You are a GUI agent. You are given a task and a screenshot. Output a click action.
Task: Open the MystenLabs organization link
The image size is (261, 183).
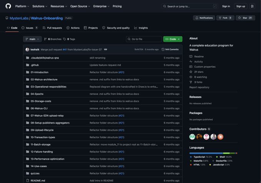point(19,18)
